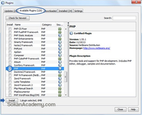The width and height of the screenshot is (142, 115).
Task: Click the source icon for Zend Framework 2
Action: tap(60, 85)
